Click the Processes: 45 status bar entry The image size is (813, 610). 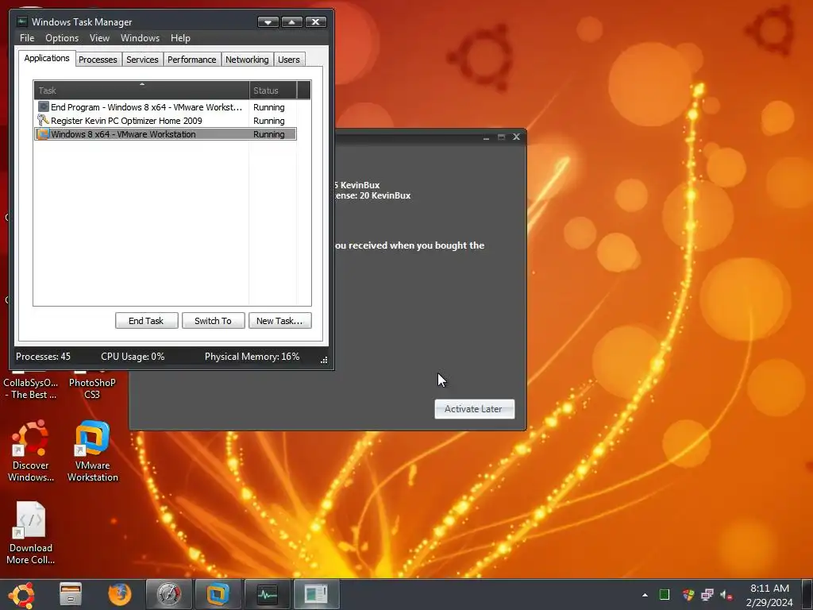pos(43,357)
